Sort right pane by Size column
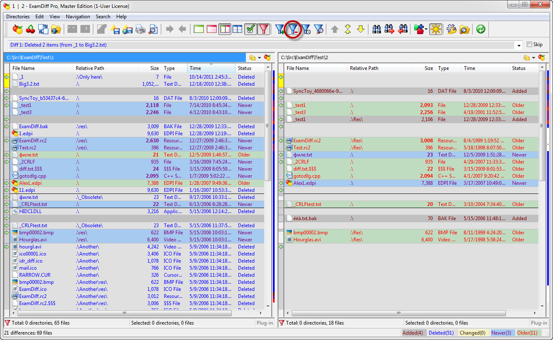The image size is (553, 340). pyautogui.click(x=424, y=68)
